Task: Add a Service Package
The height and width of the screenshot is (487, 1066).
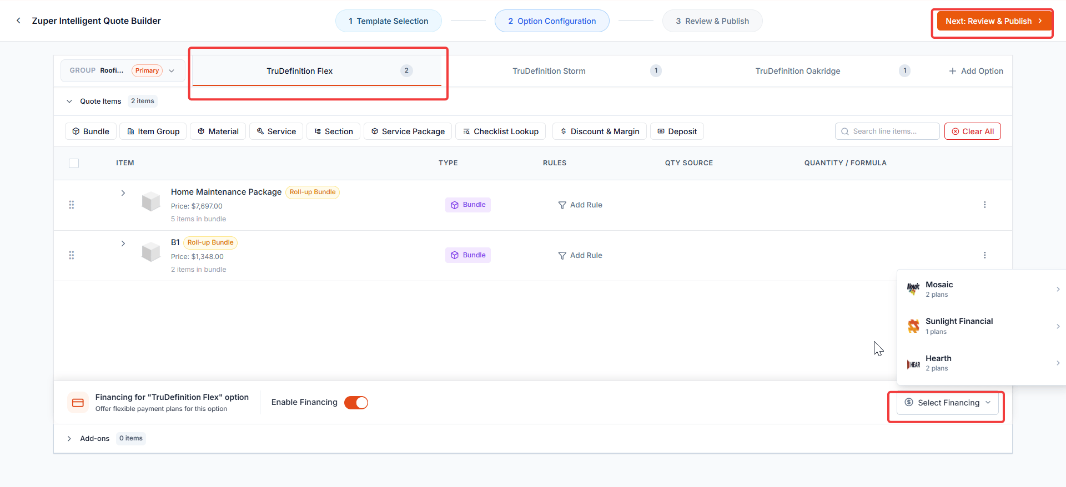Action: (x=408, y=131)
